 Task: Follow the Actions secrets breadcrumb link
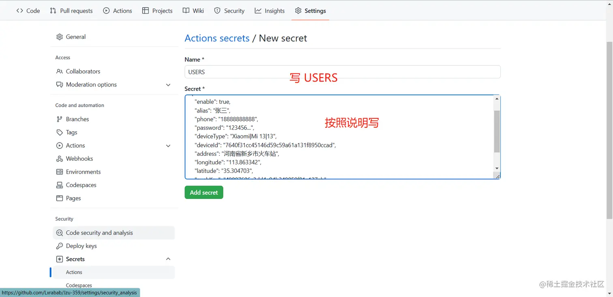[x=217, y=38]
